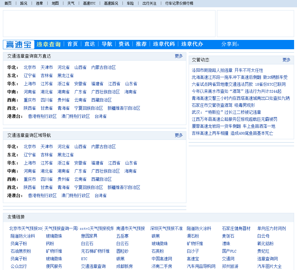Screen dimensions: 297x270
Task: Switch to 导航 tab
Action: coord(107,44)
